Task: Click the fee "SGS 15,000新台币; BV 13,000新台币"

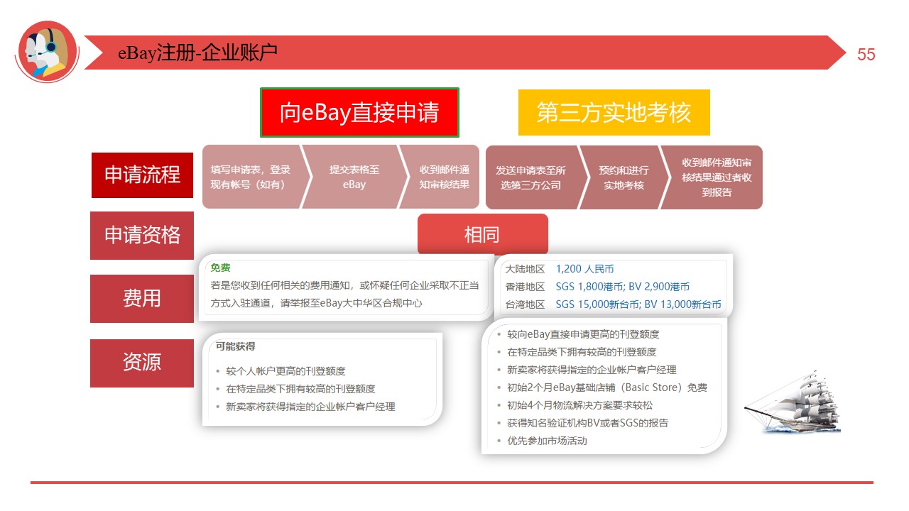Action: (x=638, y=304)
